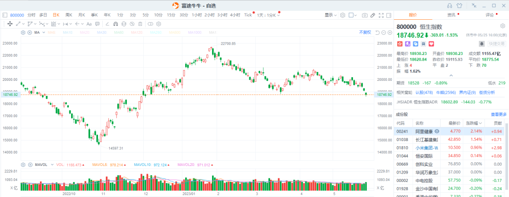
Task: Expand the arrow tool dropdown arrow
Action: point(82,24)
